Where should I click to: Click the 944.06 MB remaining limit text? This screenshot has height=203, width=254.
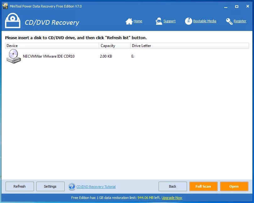[145, 198]
